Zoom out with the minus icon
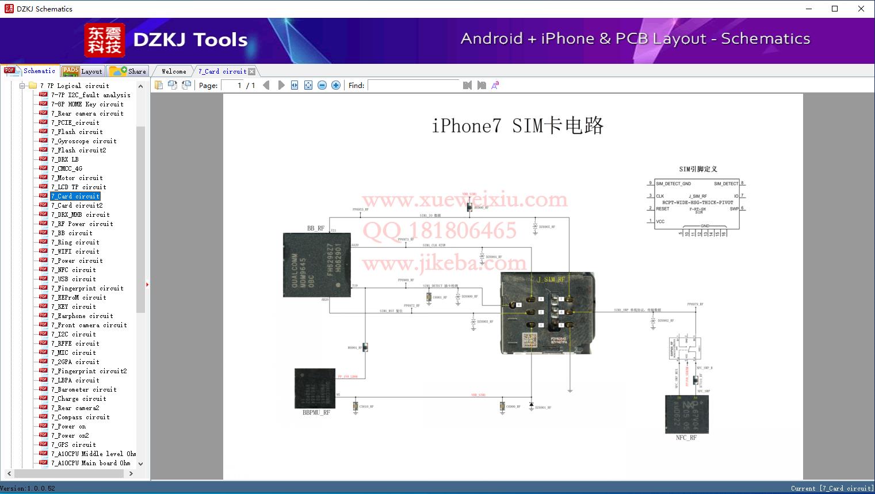The height and width of the screenshot is (494, 875). pos(322,85)
